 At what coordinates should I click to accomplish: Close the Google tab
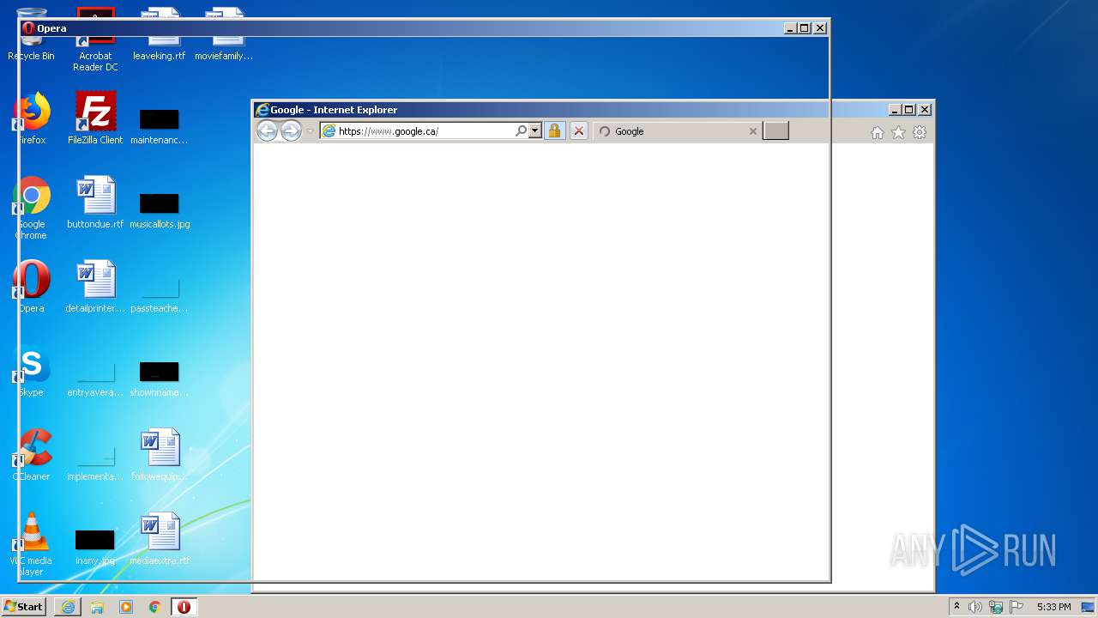coord(753,131)
